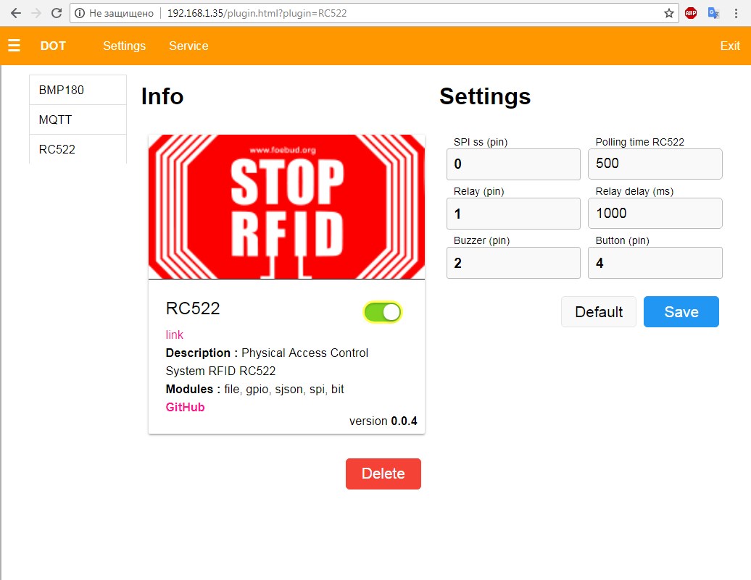Click the browser back arrow
751x580 pixels.
[15, 13]
